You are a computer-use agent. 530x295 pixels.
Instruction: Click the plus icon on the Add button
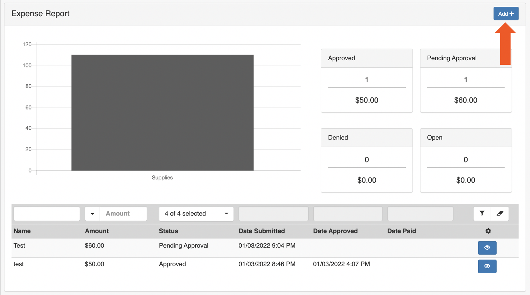(511, 13)
